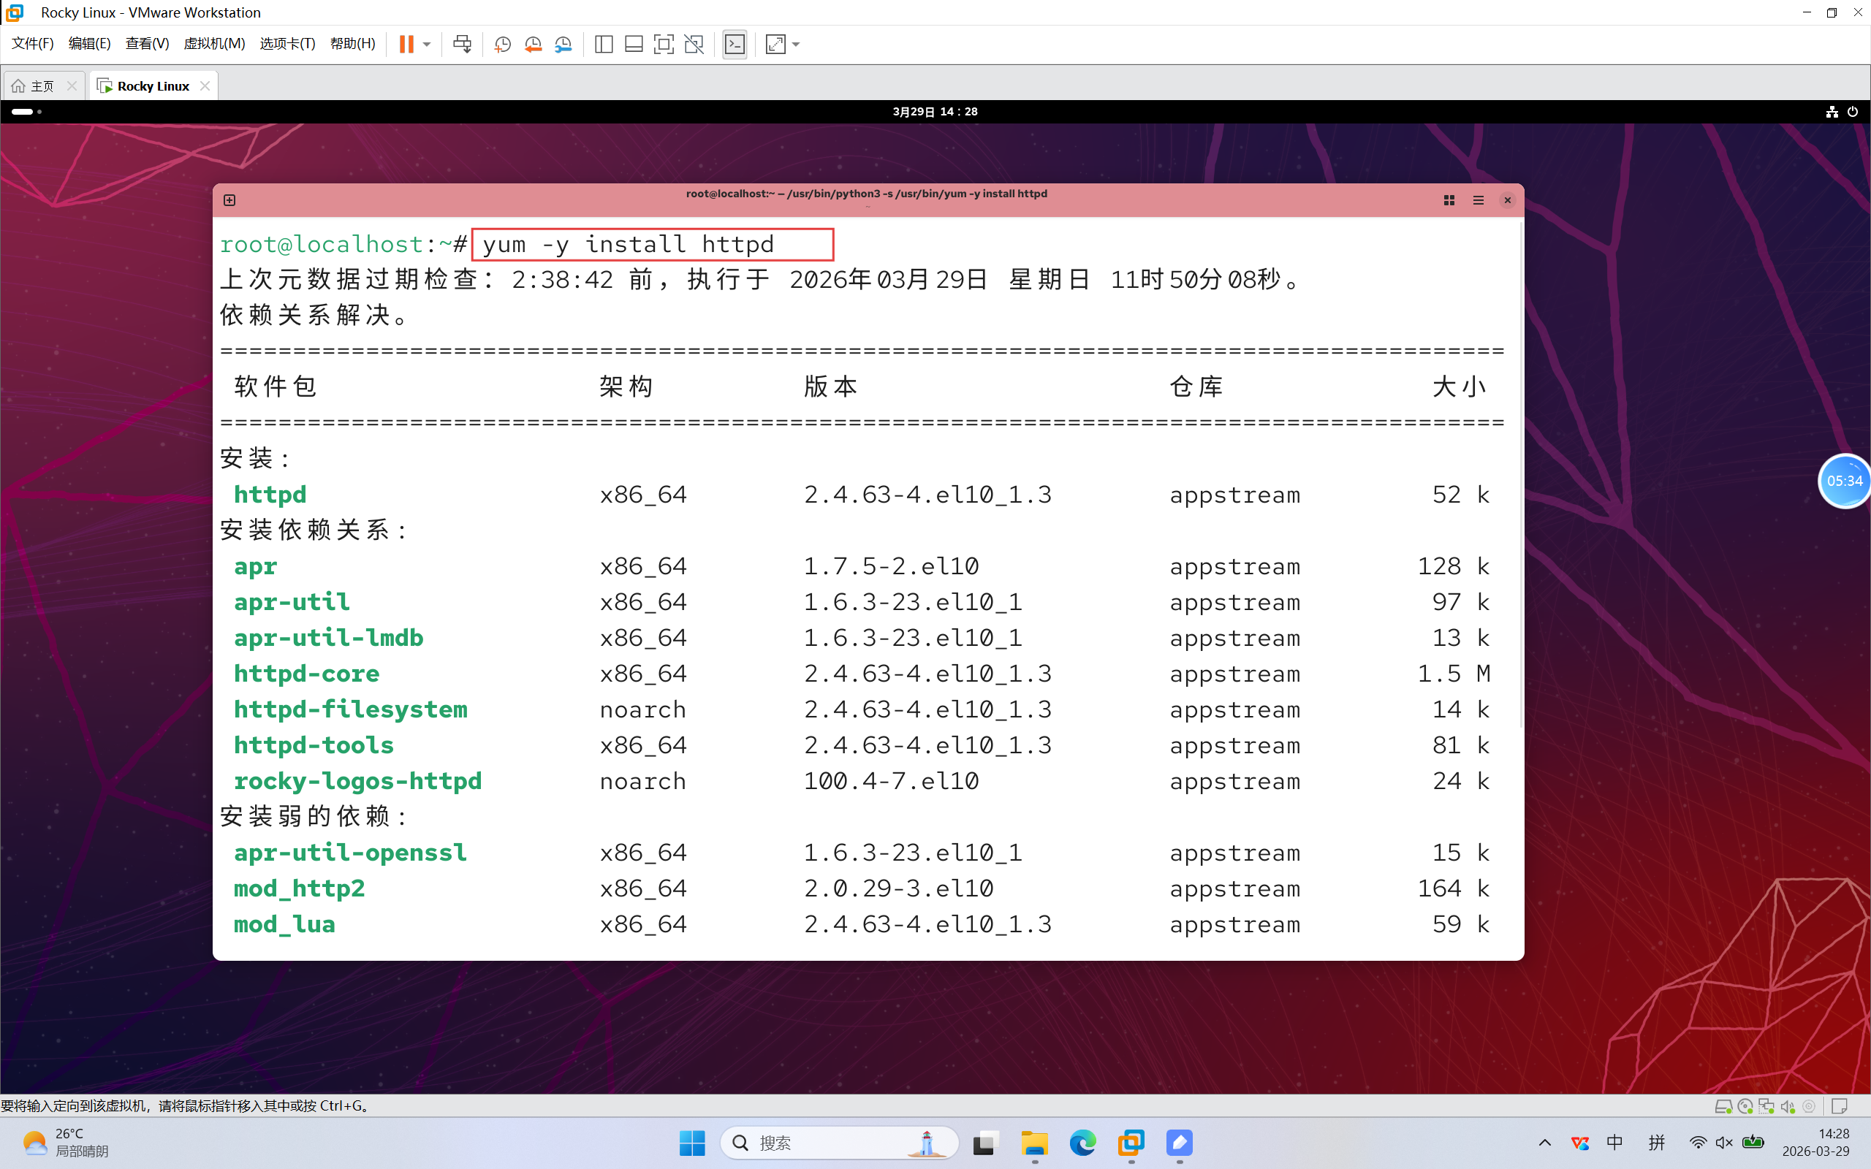Show hidden system tray icons
This screenshot has width=1871, height=1169.
(x=1545, y=1143)
